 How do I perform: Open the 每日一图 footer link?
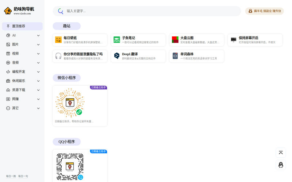pyautogui.click(x=11, y=176)
